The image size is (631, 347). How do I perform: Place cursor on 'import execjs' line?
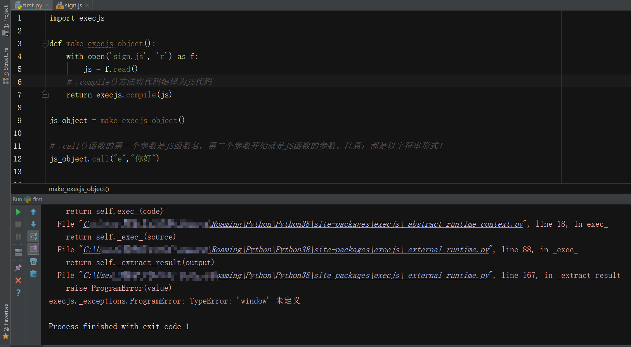click(x=77, y=18)
